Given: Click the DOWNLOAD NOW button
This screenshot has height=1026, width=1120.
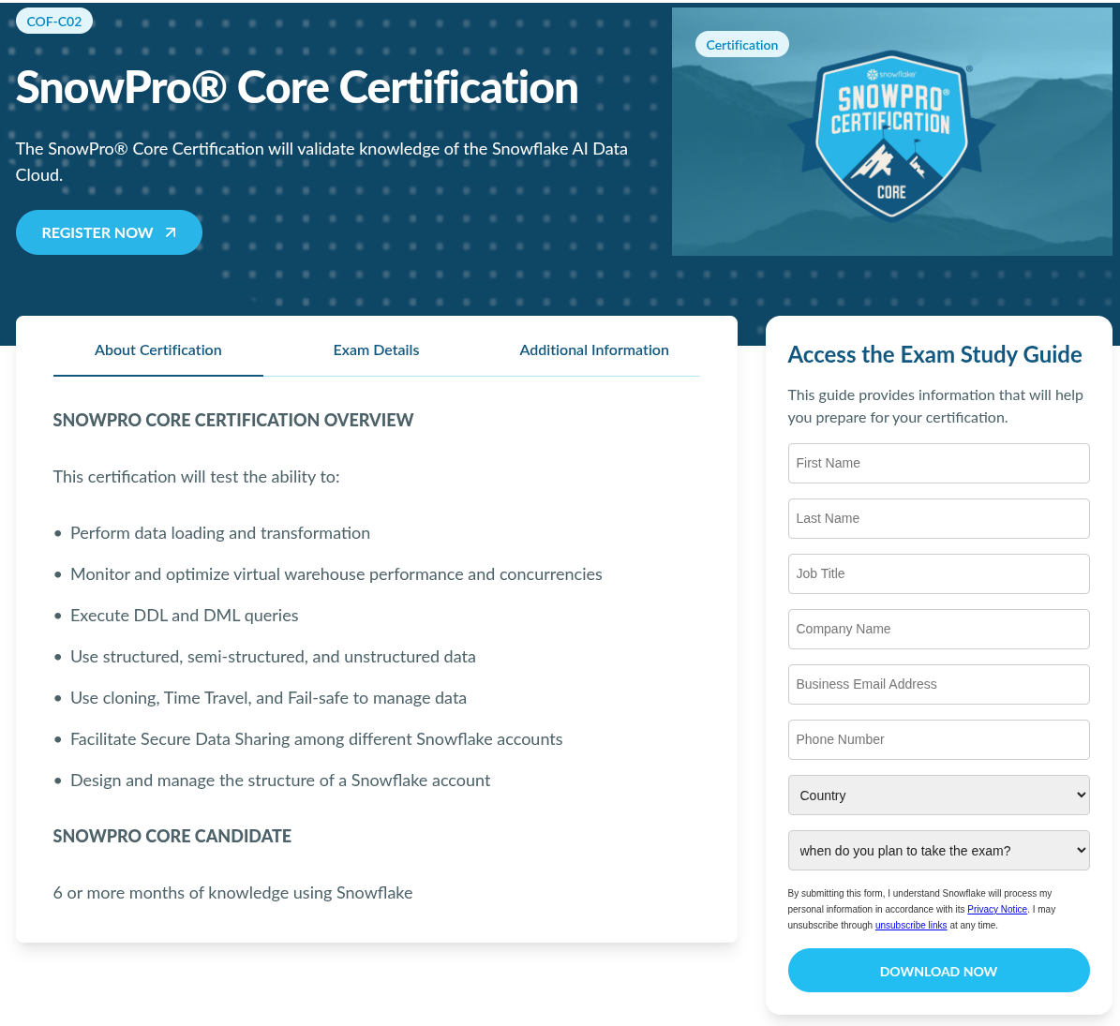Looking at the screenshot, I should (x=938, y=971).
